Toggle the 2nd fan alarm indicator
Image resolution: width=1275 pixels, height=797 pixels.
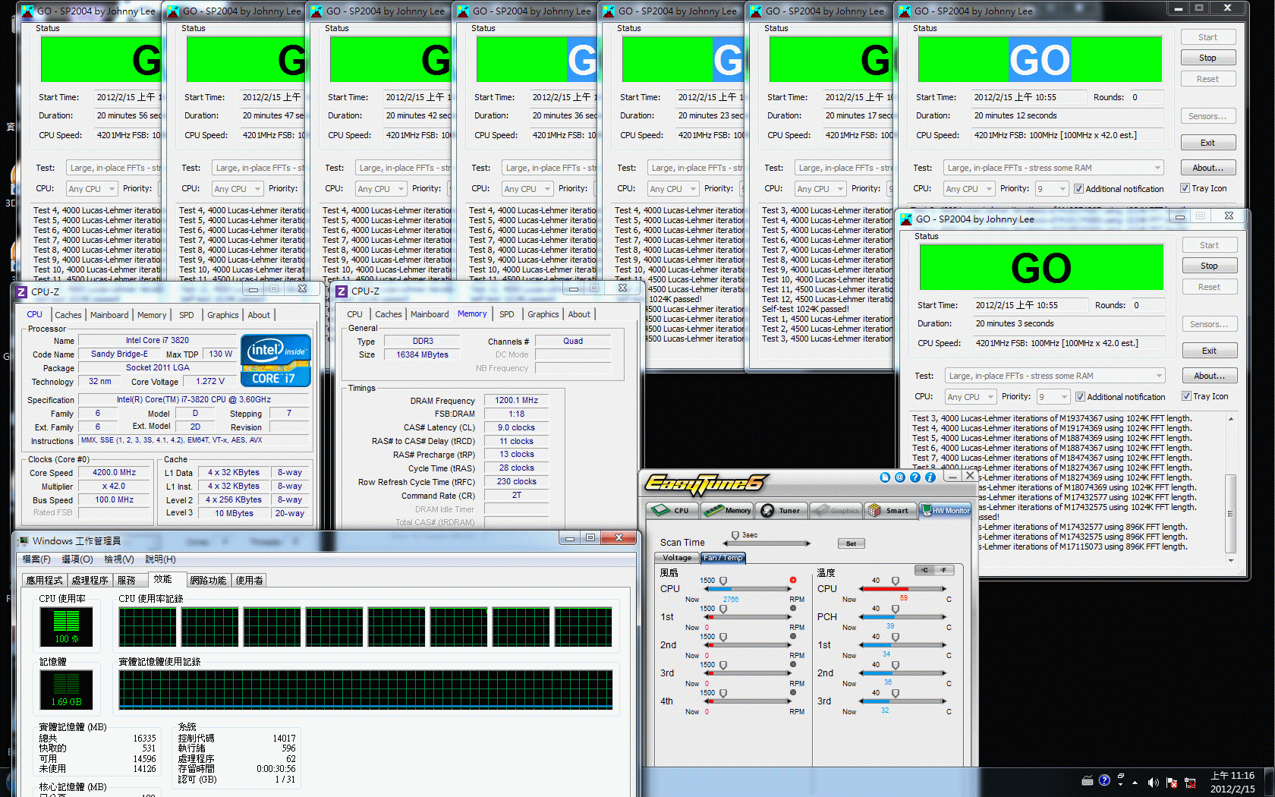coord(793,636)
